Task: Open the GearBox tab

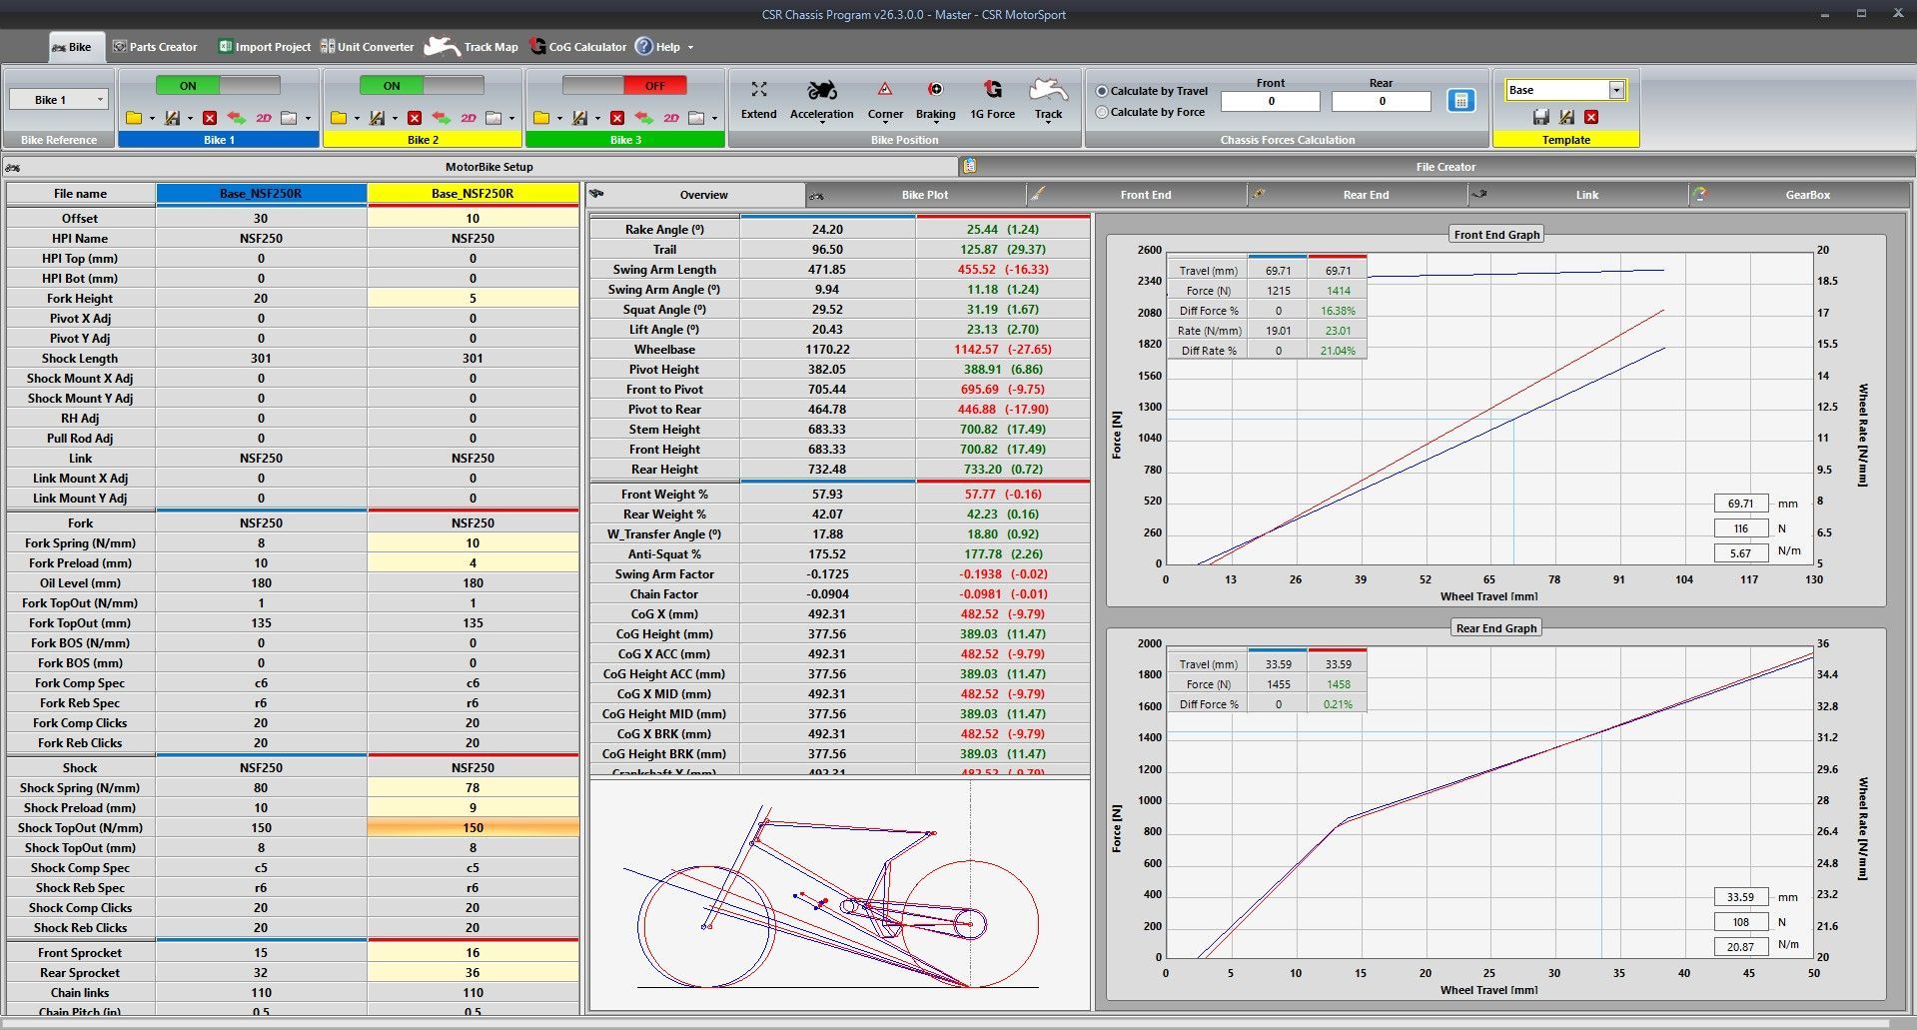Action: (1806, 195)
